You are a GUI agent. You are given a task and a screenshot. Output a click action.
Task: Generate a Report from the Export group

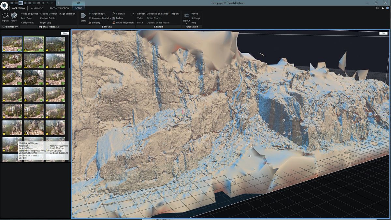pos(175,13)
